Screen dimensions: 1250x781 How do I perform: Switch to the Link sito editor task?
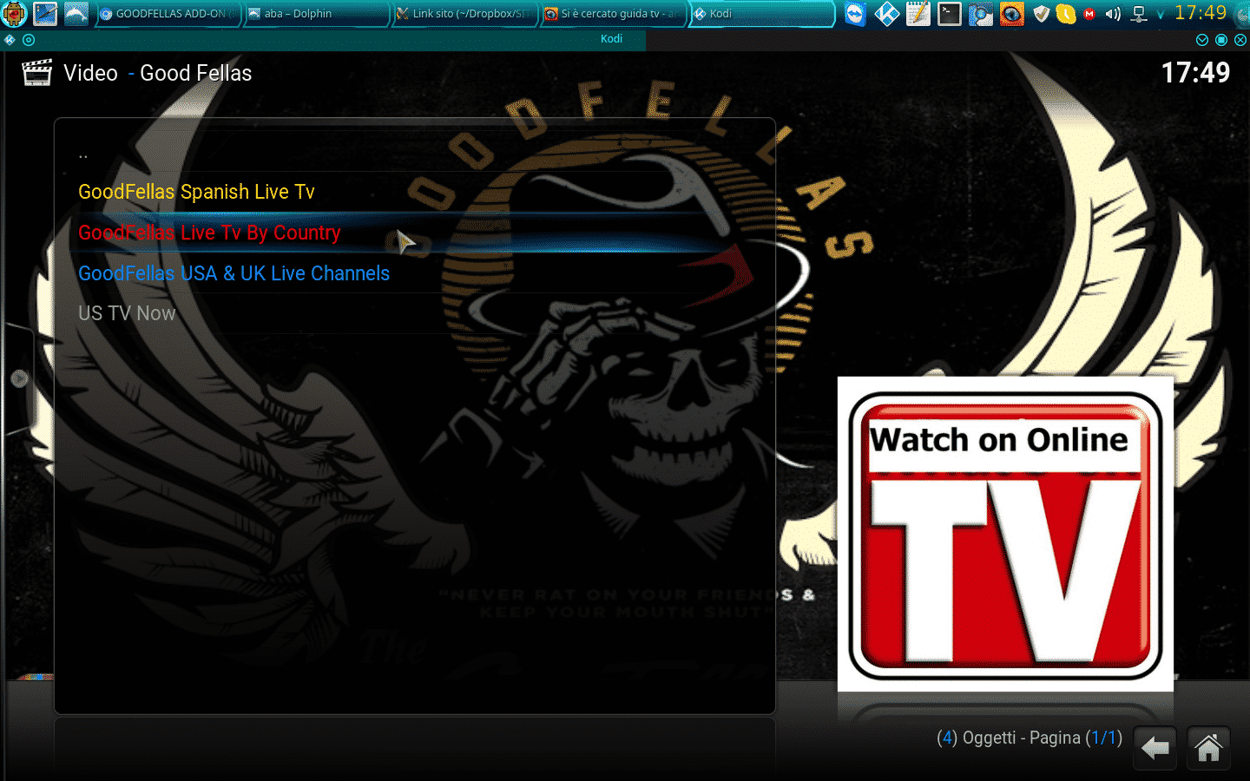(464, 14)
